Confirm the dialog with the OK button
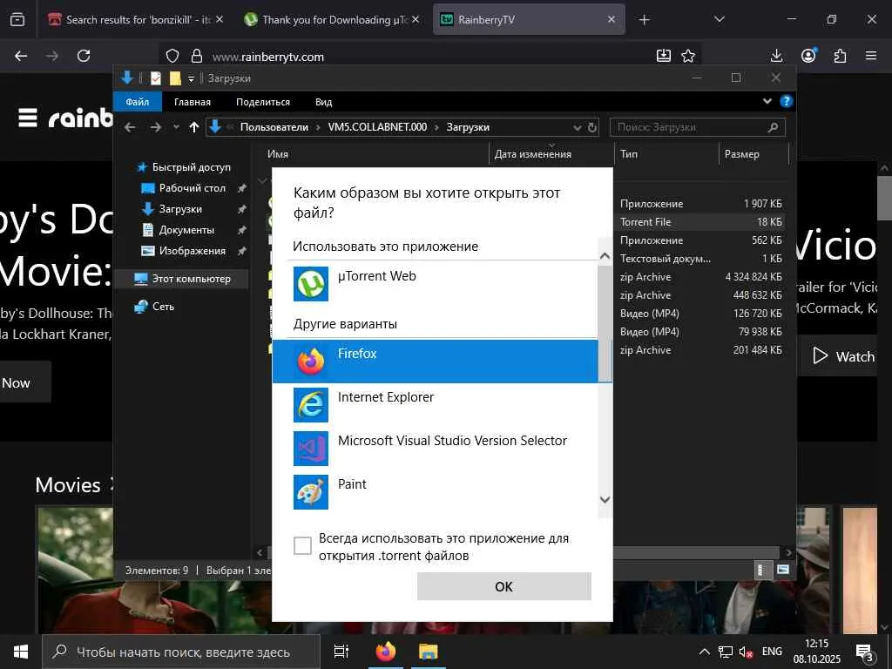 coord(504,586)
